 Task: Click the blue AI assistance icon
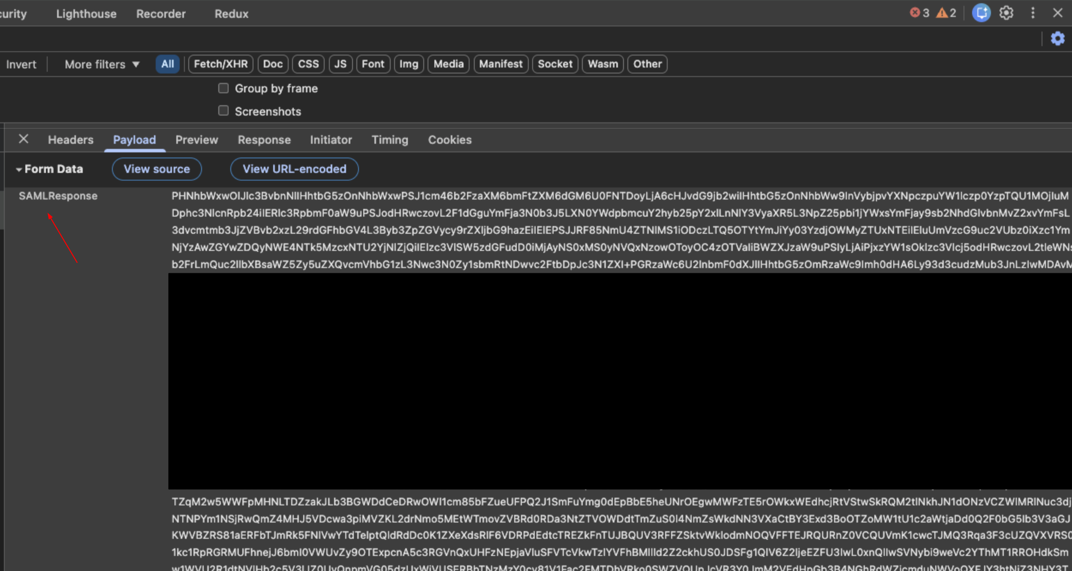tap(981, 13)
